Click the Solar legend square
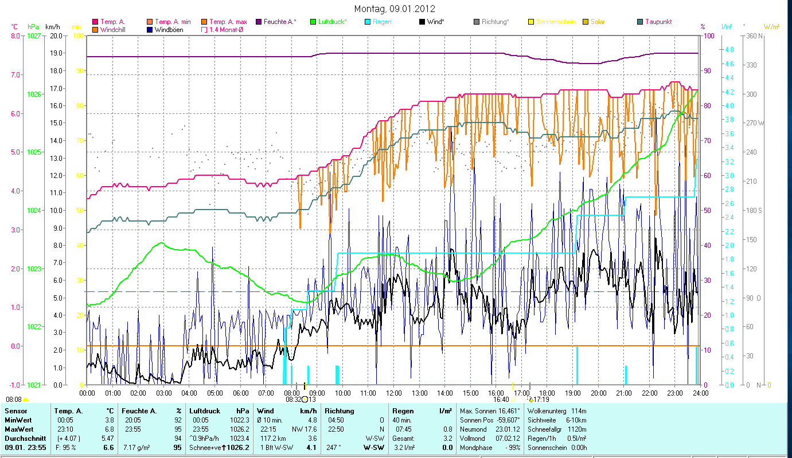The width and height of the screenshot is (792, 458). coord(586,22)
